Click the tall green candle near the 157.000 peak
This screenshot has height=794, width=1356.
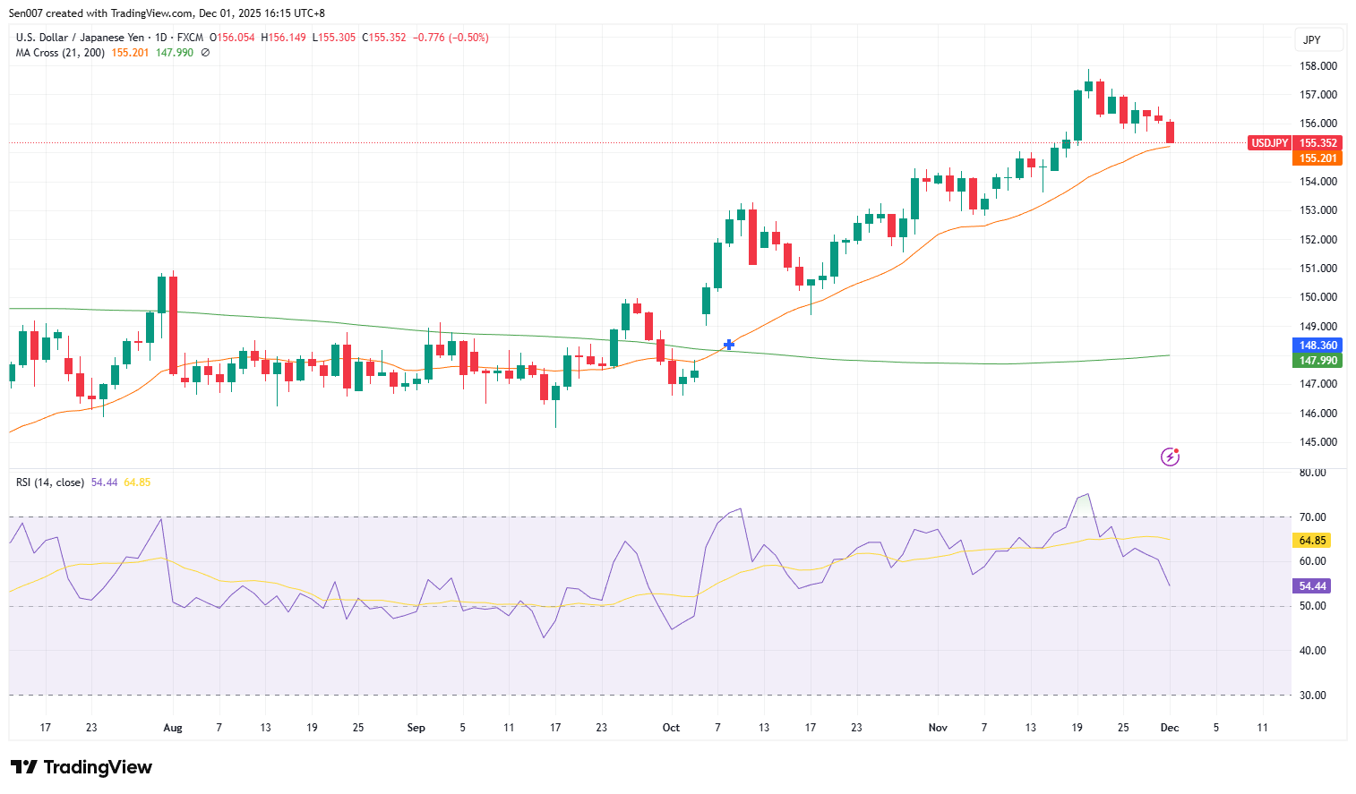[x=1077, y=112]
